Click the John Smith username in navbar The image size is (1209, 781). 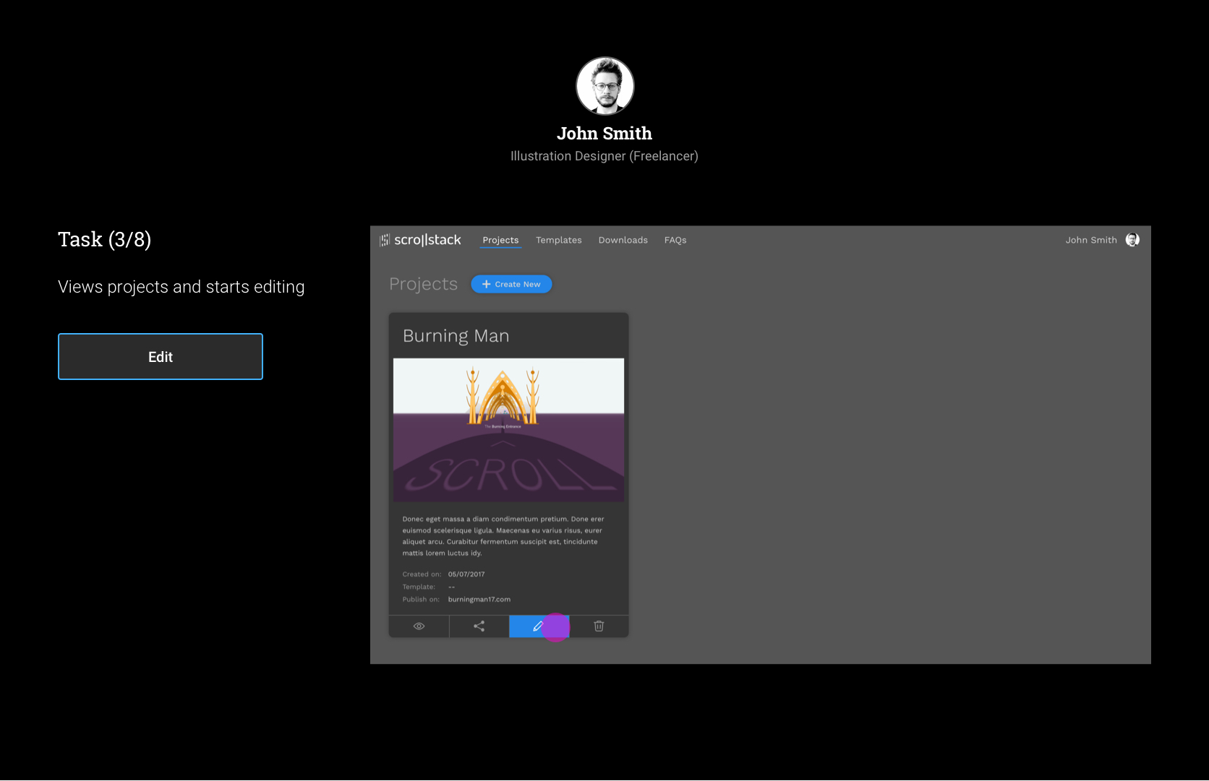click(x=1090, y=240)
